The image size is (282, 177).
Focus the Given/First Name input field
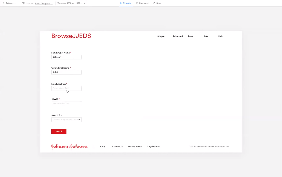coord(66,72)
